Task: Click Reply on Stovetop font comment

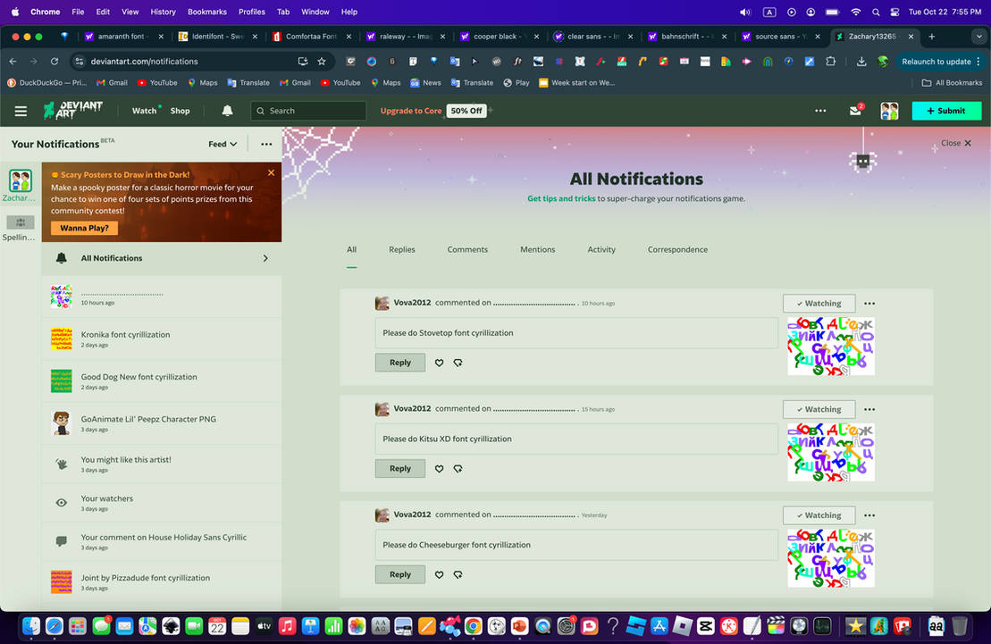Action: pyautogui.click(x=399, y=363)
